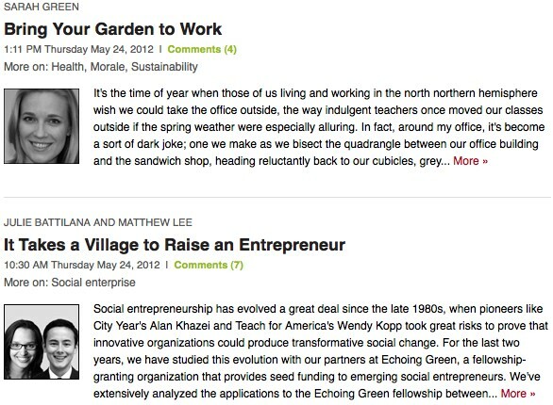Screen dimensions: 553x405
Task: Click Sarah Green's portrait photo
Action: click(42, 126)
